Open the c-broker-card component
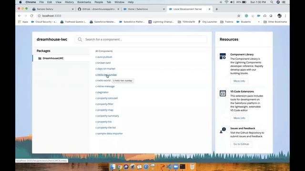Viewport: 305px width, 171px height. pyautogui.click(x=103, y=63)
